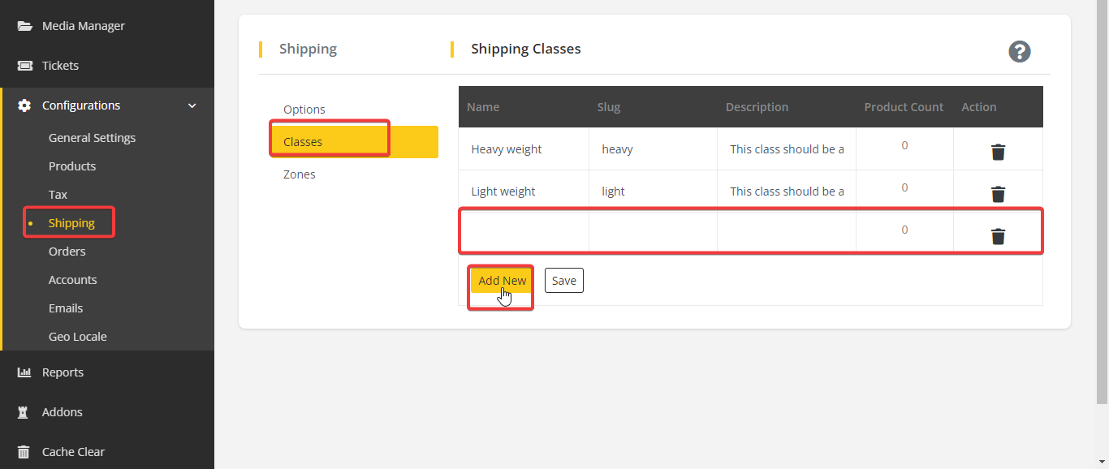
Task: Go to Tax configuration
Action: pos(58,195)
